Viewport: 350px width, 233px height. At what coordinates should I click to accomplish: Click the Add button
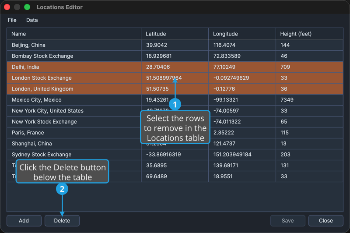click(24, 220)
